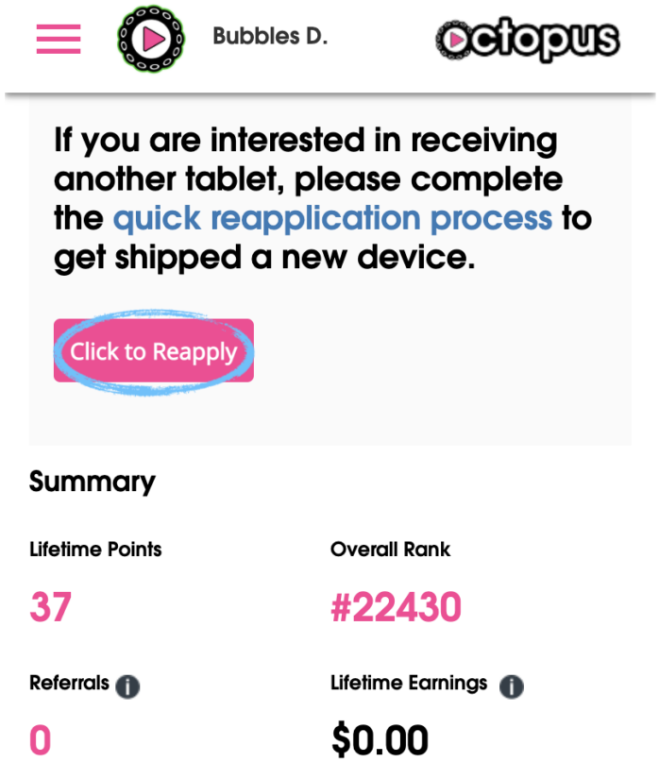The height and width of the screenshot is (779, 659).
Task: Show Referrals info tooltip icon
Action: point(127,686)
